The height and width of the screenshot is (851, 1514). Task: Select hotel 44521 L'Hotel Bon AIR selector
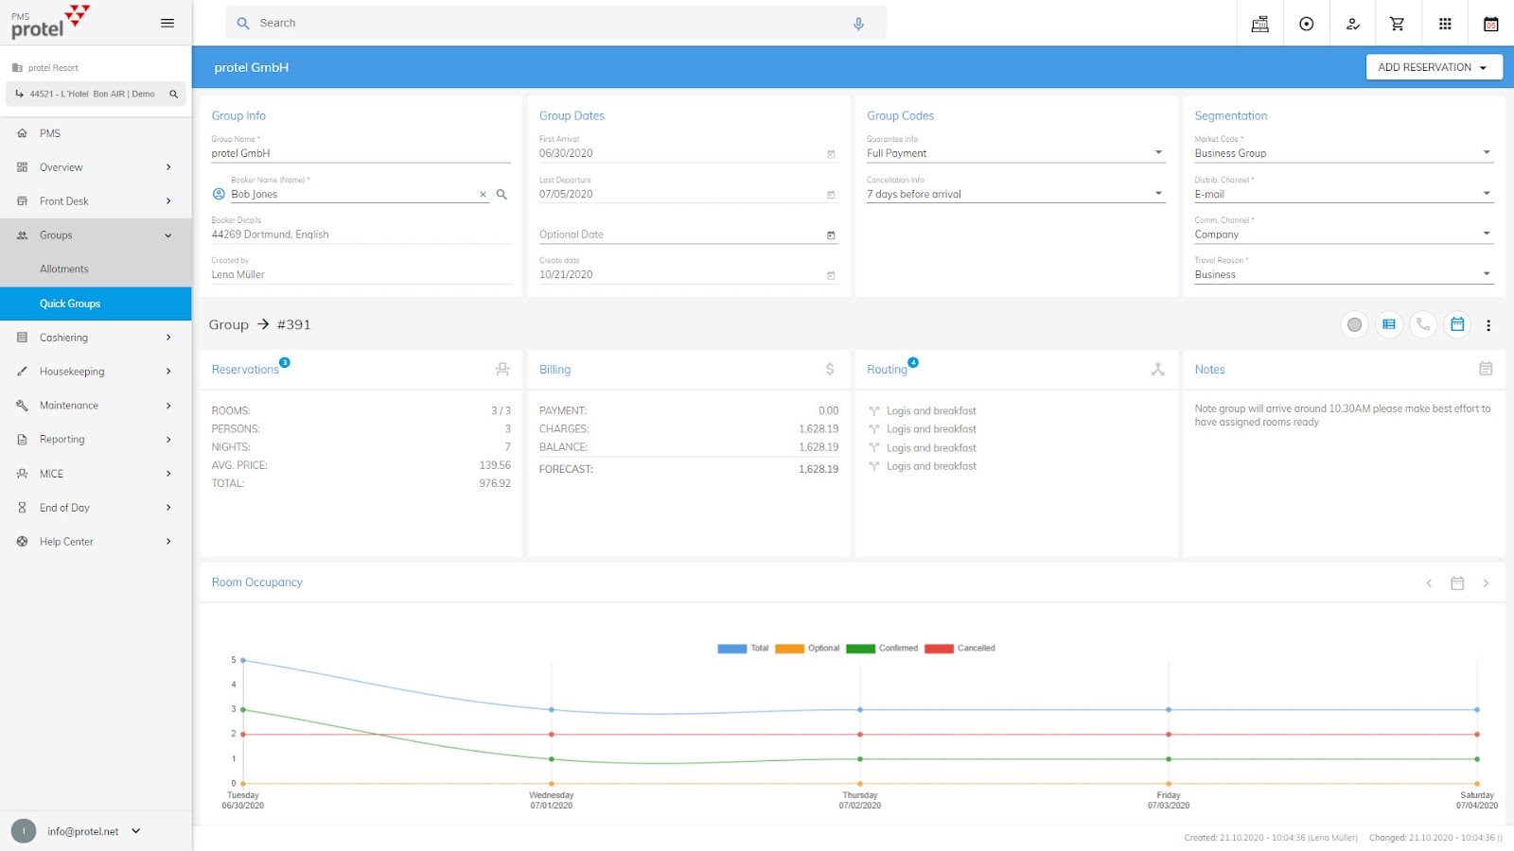(x=96, y=94)
